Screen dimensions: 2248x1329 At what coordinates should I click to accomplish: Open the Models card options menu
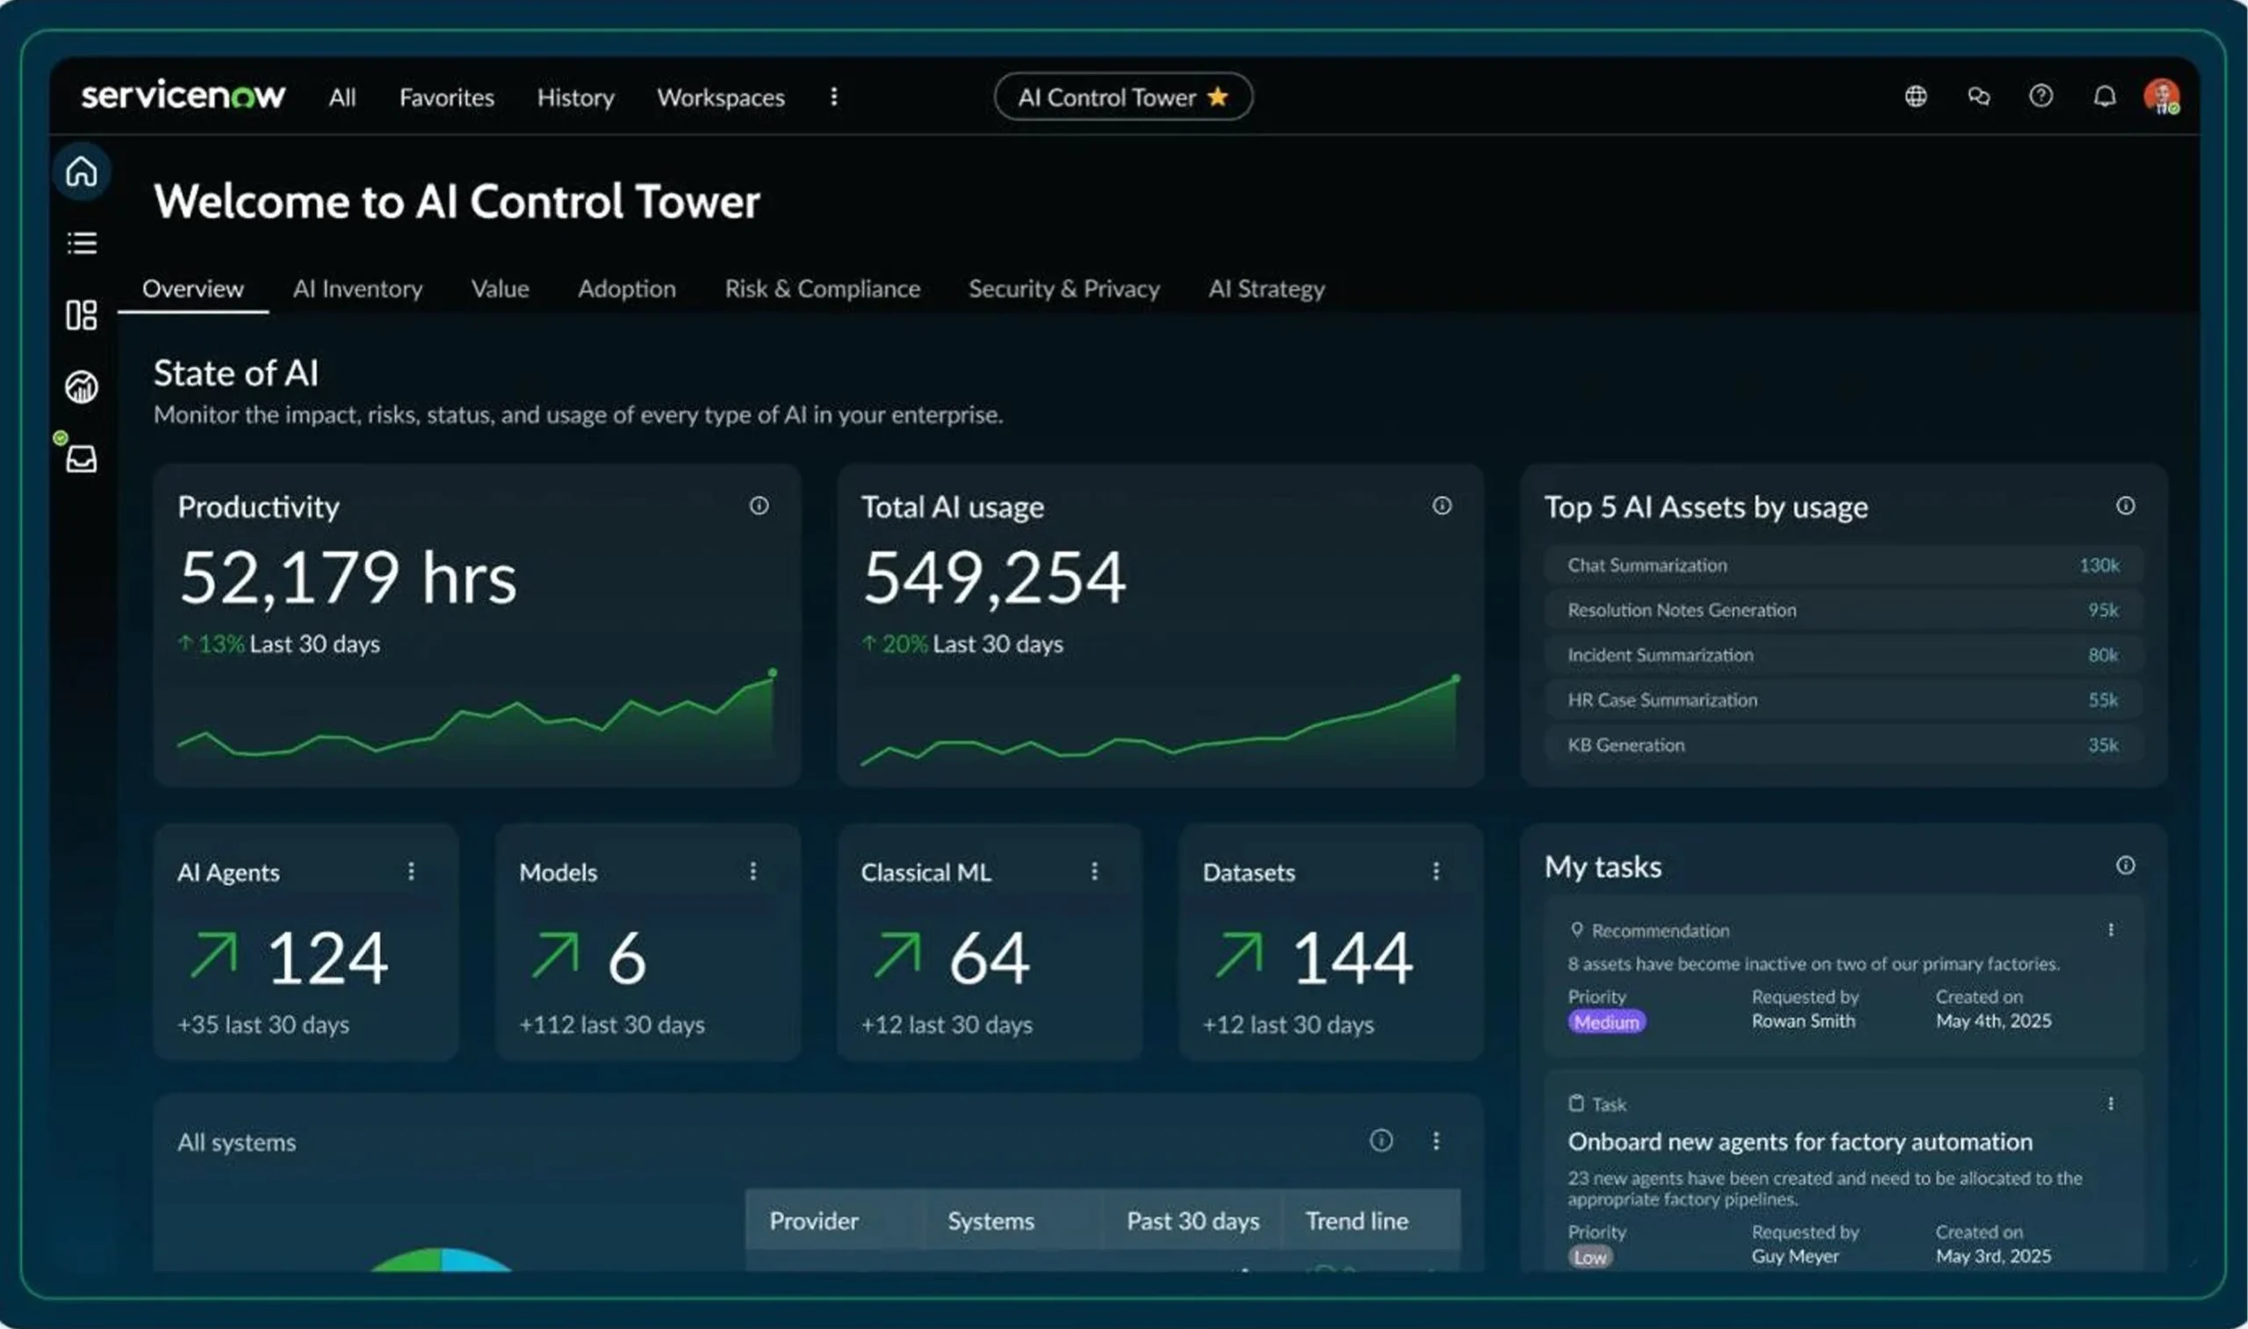point(753,872)
